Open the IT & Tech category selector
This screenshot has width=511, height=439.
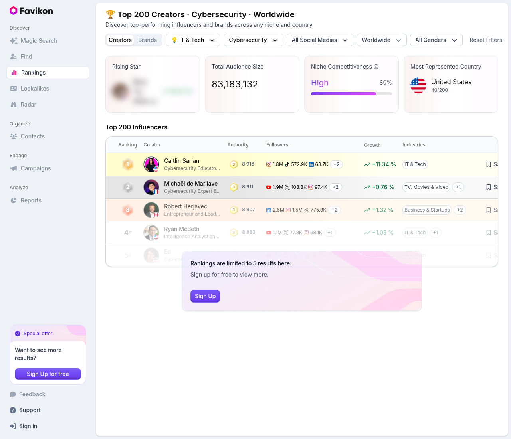(x=192, y=40)
